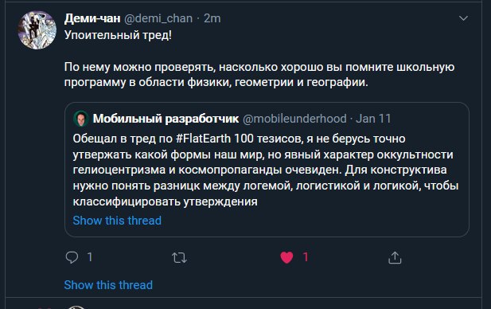Show this thread below the tweet actions
Screen dimensions: 491x309
pos(108,285)
